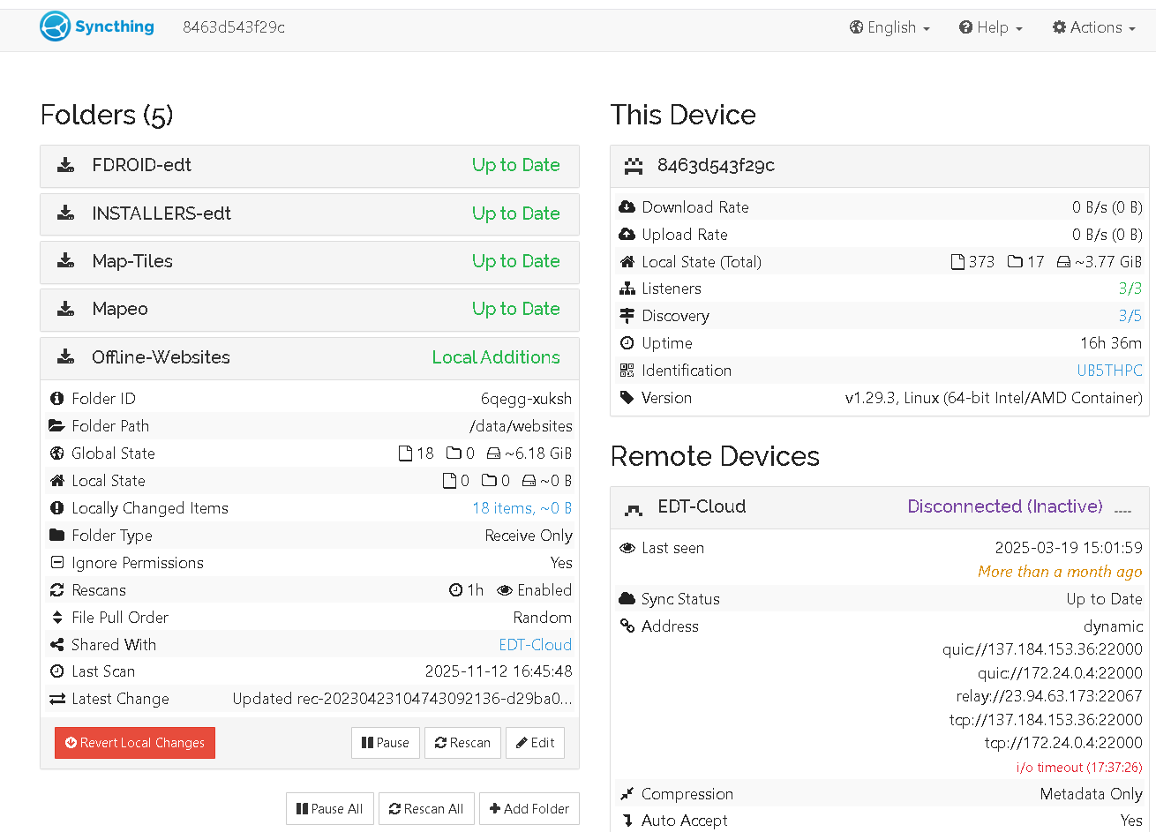Click the Syncthing logo icon
The width and height of the screenshot is (1156, 832).
pos(55,26)
